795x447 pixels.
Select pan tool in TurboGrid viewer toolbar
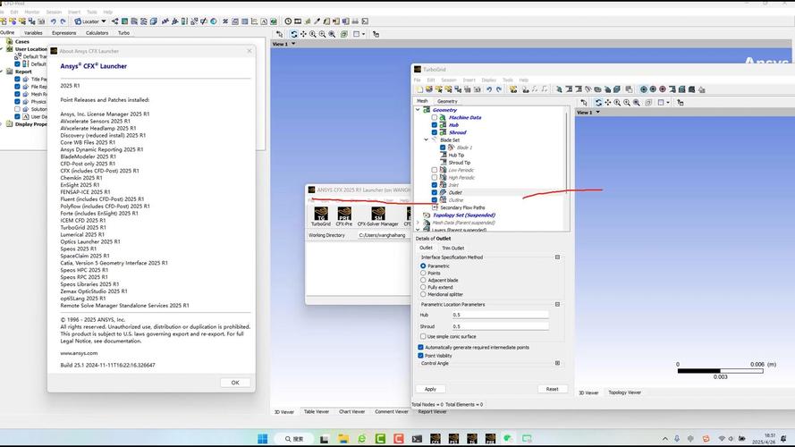click(607, 103)
